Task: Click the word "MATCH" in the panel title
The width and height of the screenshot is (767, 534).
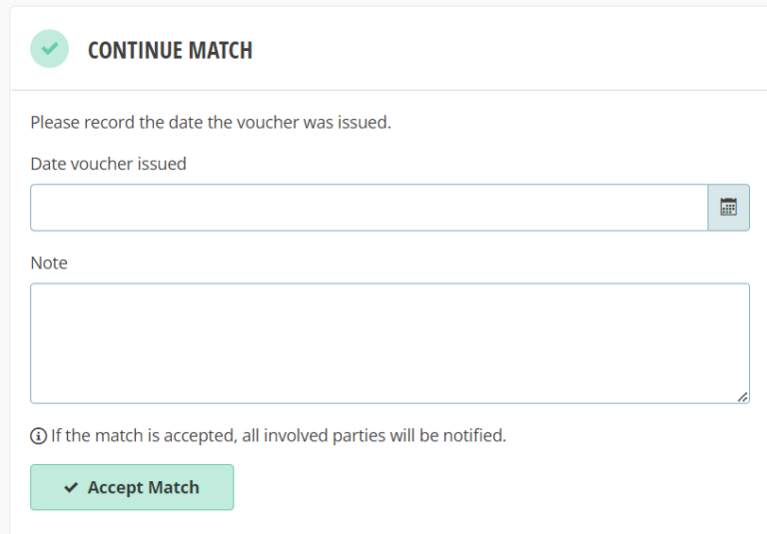Action: click(219, 50)
